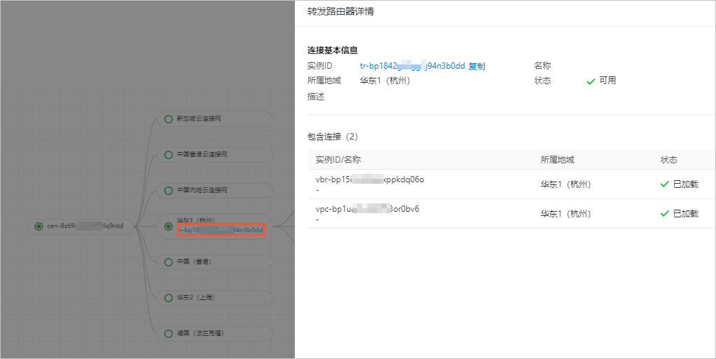Click the circle icon of 华东2（上海）node
The width and height of the screenshot is (716, 359).
(169, 298)
